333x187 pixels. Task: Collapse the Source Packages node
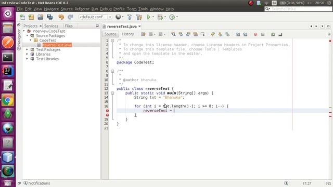coord(27,36)
